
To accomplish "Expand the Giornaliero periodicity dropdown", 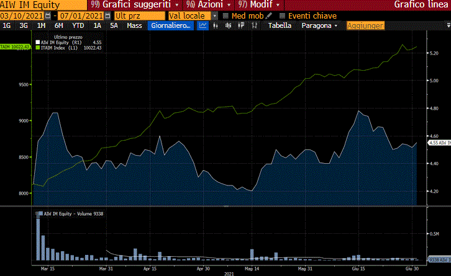I will 190,25.
